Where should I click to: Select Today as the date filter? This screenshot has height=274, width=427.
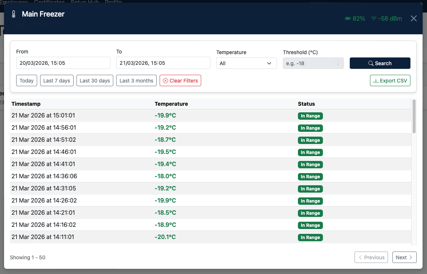[x=26, y=80]
